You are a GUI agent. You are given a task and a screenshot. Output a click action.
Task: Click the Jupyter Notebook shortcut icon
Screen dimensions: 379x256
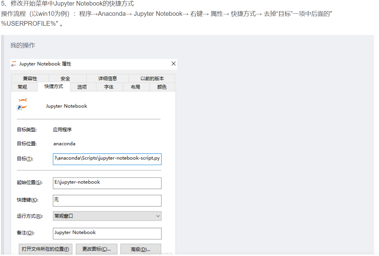tap(22, 104)
